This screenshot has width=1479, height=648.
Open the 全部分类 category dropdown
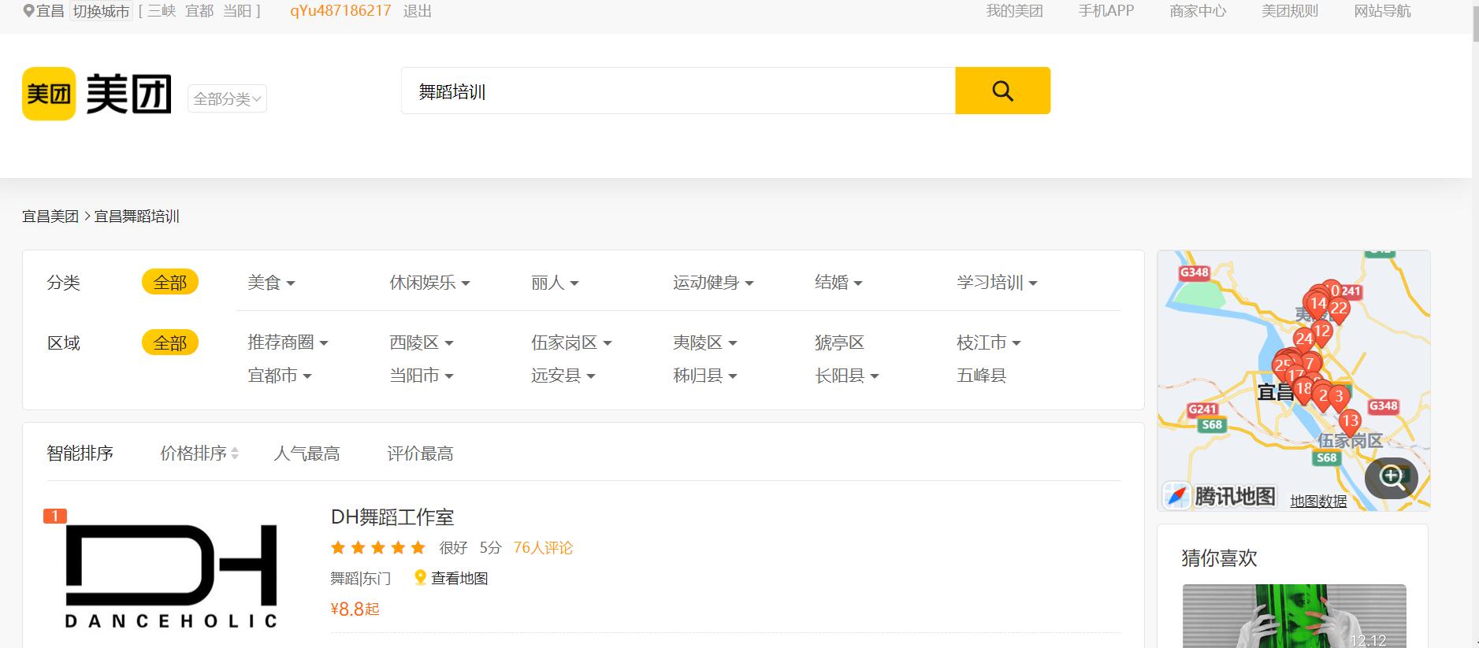point(227,98)
